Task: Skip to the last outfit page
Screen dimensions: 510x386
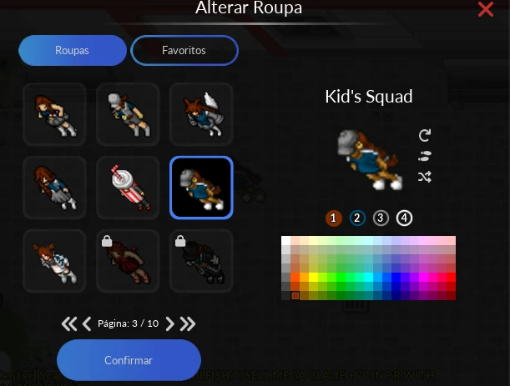Action: click(188, 323)
